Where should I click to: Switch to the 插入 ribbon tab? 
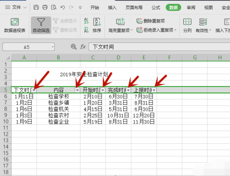[112, 7]
